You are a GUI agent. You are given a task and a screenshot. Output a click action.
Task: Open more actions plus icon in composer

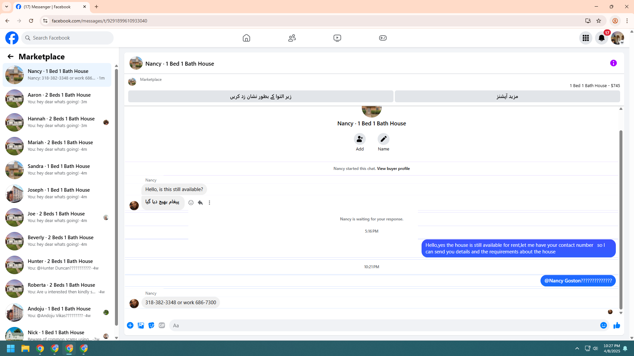coord(130,325)
